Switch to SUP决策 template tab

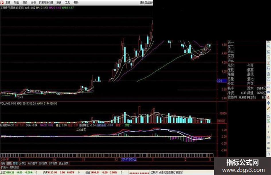(x=53, y=163)
